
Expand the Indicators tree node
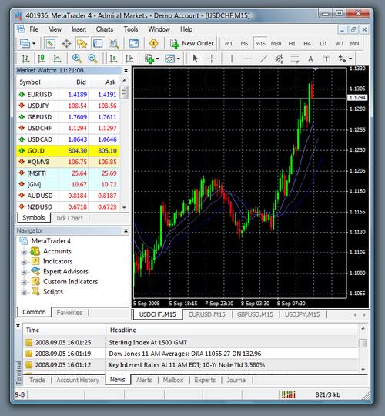coord(24,262)
